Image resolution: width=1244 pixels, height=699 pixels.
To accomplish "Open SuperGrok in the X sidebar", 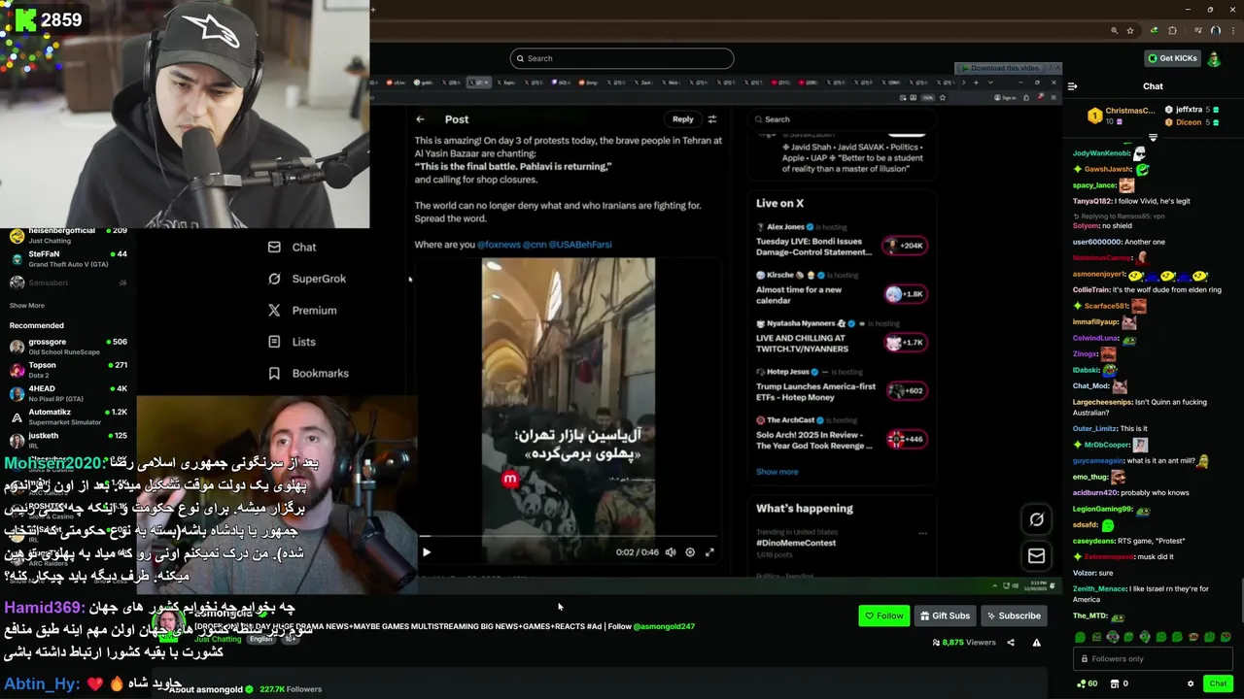I will click(307, 279).
